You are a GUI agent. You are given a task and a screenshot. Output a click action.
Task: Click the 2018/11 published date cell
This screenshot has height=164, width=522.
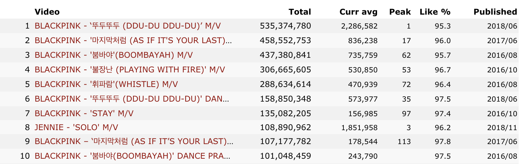[x=502, y=127]
